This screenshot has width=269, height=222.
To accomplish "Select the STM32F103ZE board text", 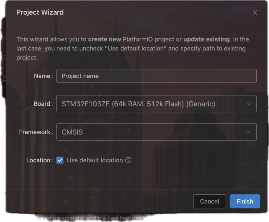I will point(138,104).
